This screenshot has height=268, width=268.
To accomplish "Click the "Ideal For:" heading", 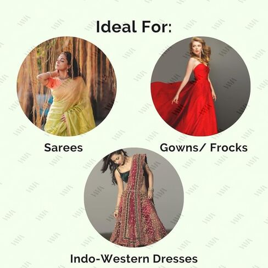I will (134, 27).
